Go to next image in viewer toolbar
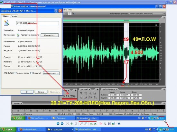Viewport: 177px width, 132px height. point(62,124)
